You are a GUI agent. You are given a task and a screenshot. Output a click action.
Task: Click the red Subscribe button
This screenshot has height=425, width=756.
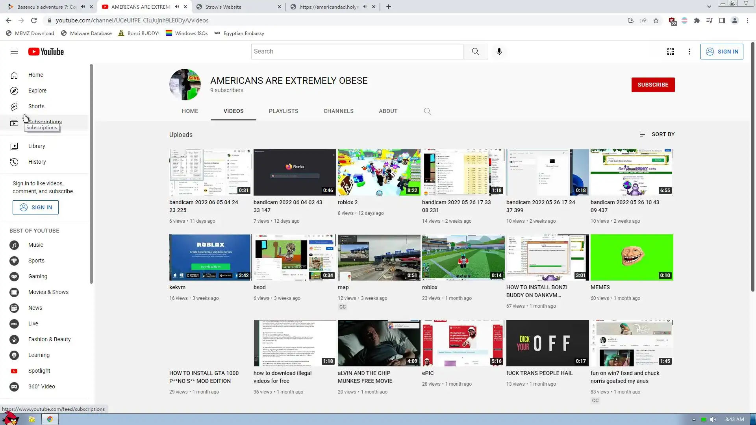click(x=652, y=85)
